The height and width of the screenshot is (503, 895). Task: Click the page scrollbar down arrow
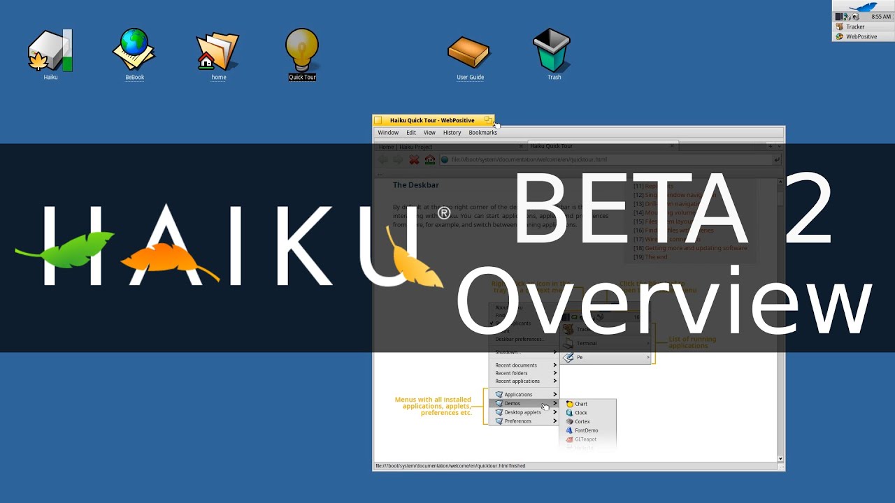point(780,458)
